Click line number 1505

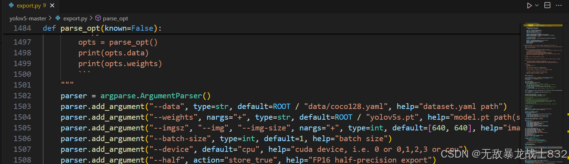click(x=22, y=128)
